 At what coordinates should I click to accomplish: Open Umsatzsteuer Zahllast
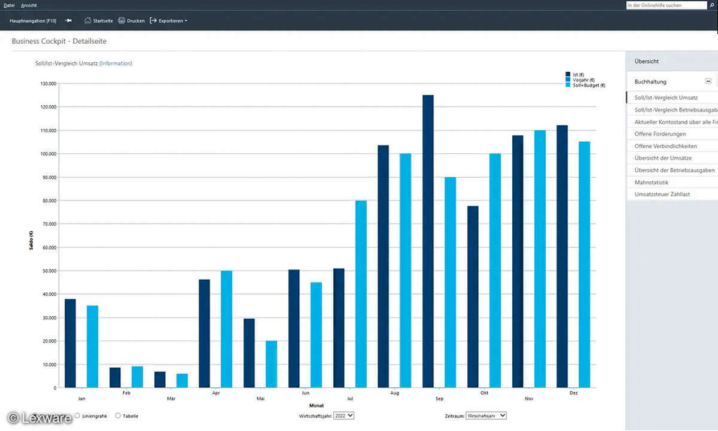672,195
